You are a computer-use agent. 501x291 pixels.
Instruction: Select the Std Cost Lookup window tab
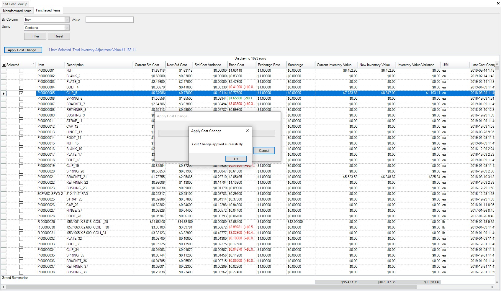coord(15,4)
